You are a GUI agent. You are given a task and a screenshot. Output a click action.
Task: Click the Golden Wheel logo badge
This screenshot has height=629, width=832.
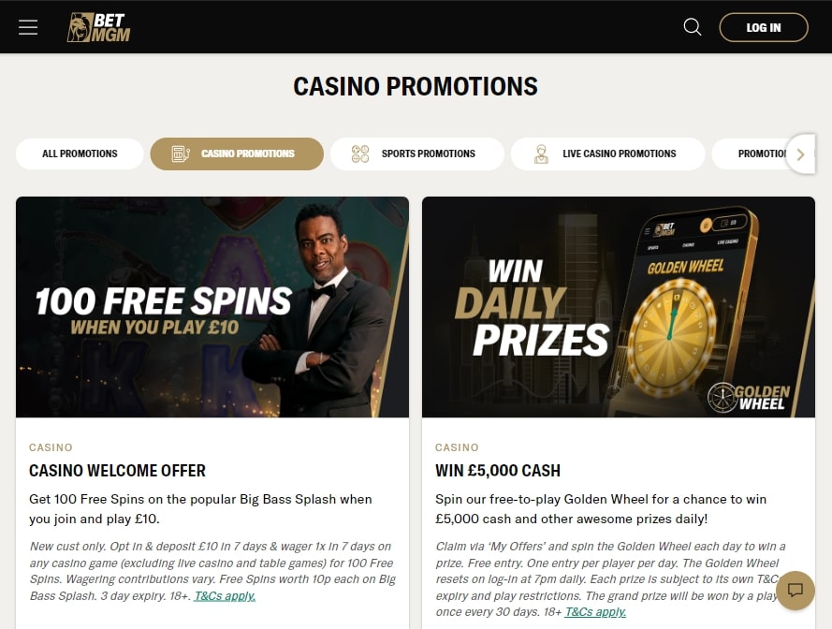click(x=748, y=398)
